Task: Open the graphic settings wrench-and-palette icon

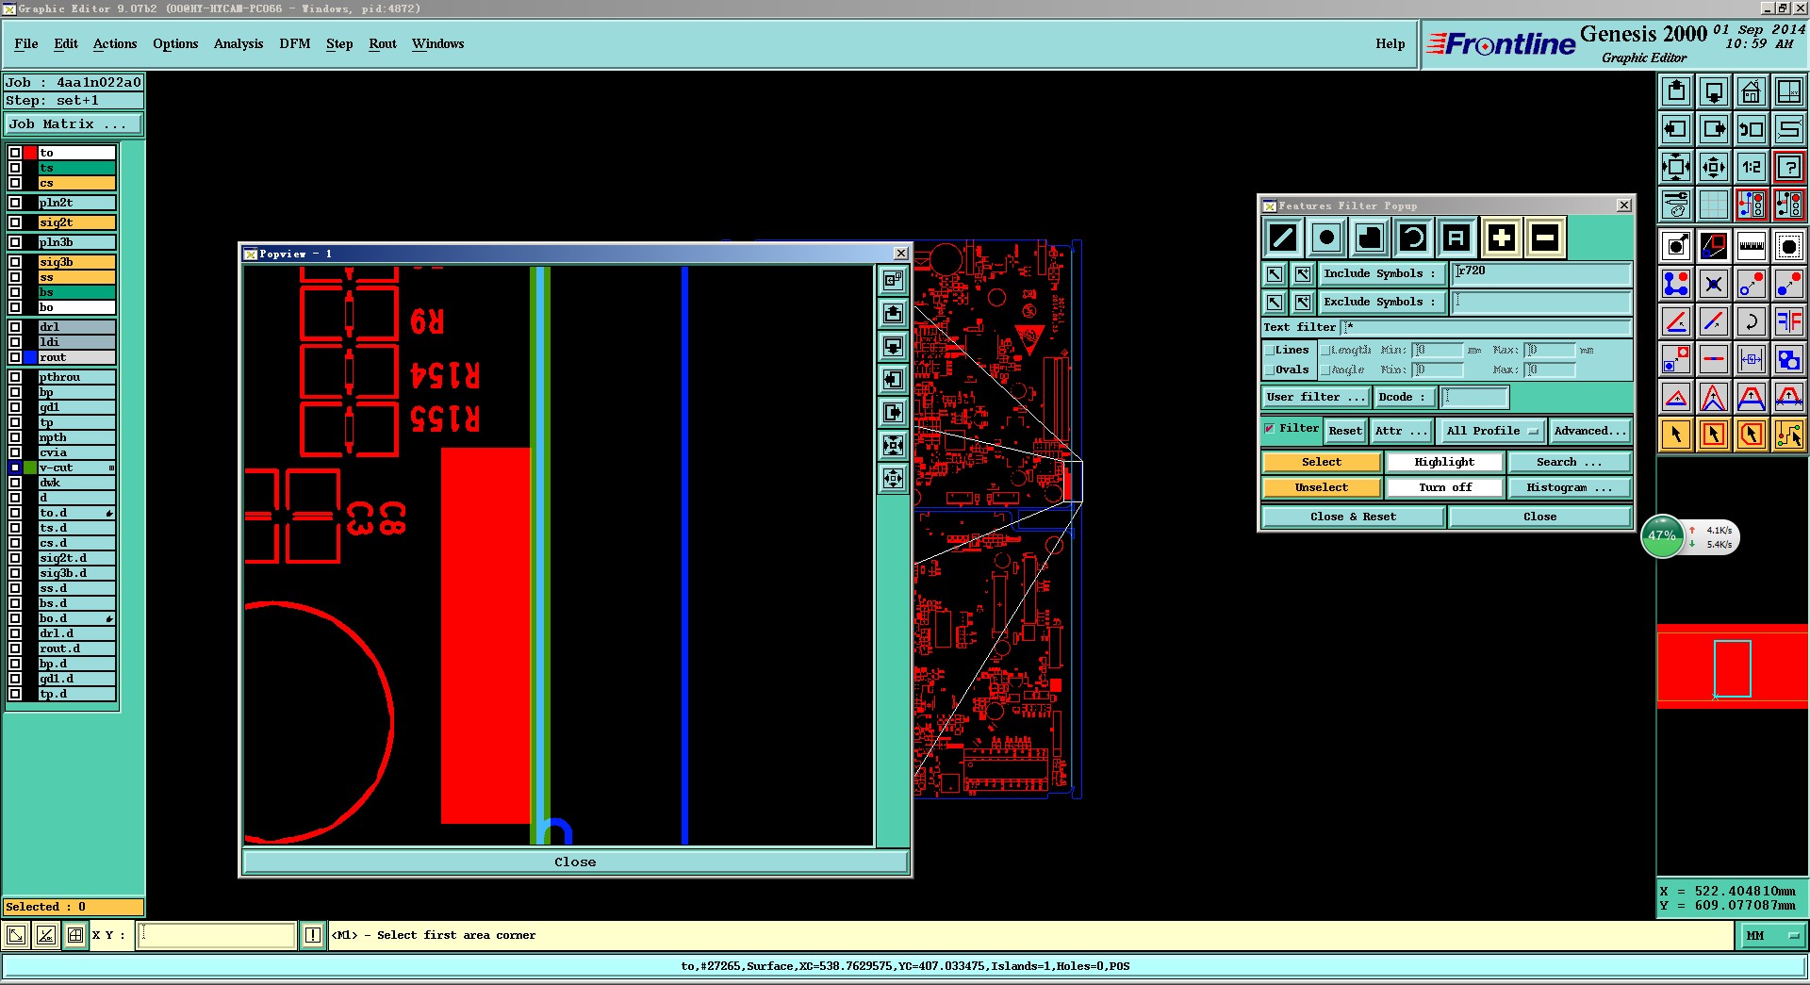Action: pyautogui.click(x=1676, y=205)
